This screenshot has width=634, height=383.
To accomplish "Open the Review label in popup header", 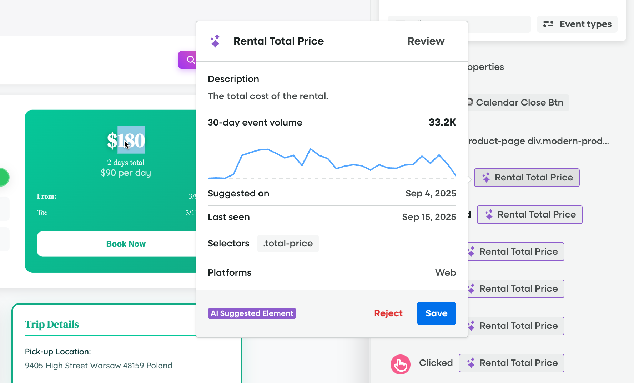I will [x=426, y=41].
